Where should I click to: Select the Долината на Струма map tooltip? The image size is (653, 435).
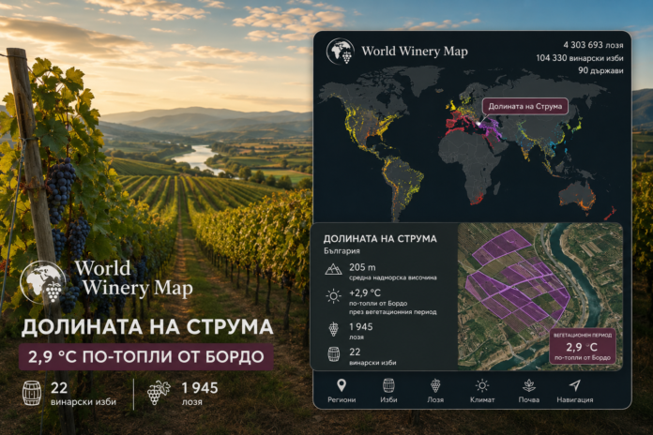click(x=524, y=107)
